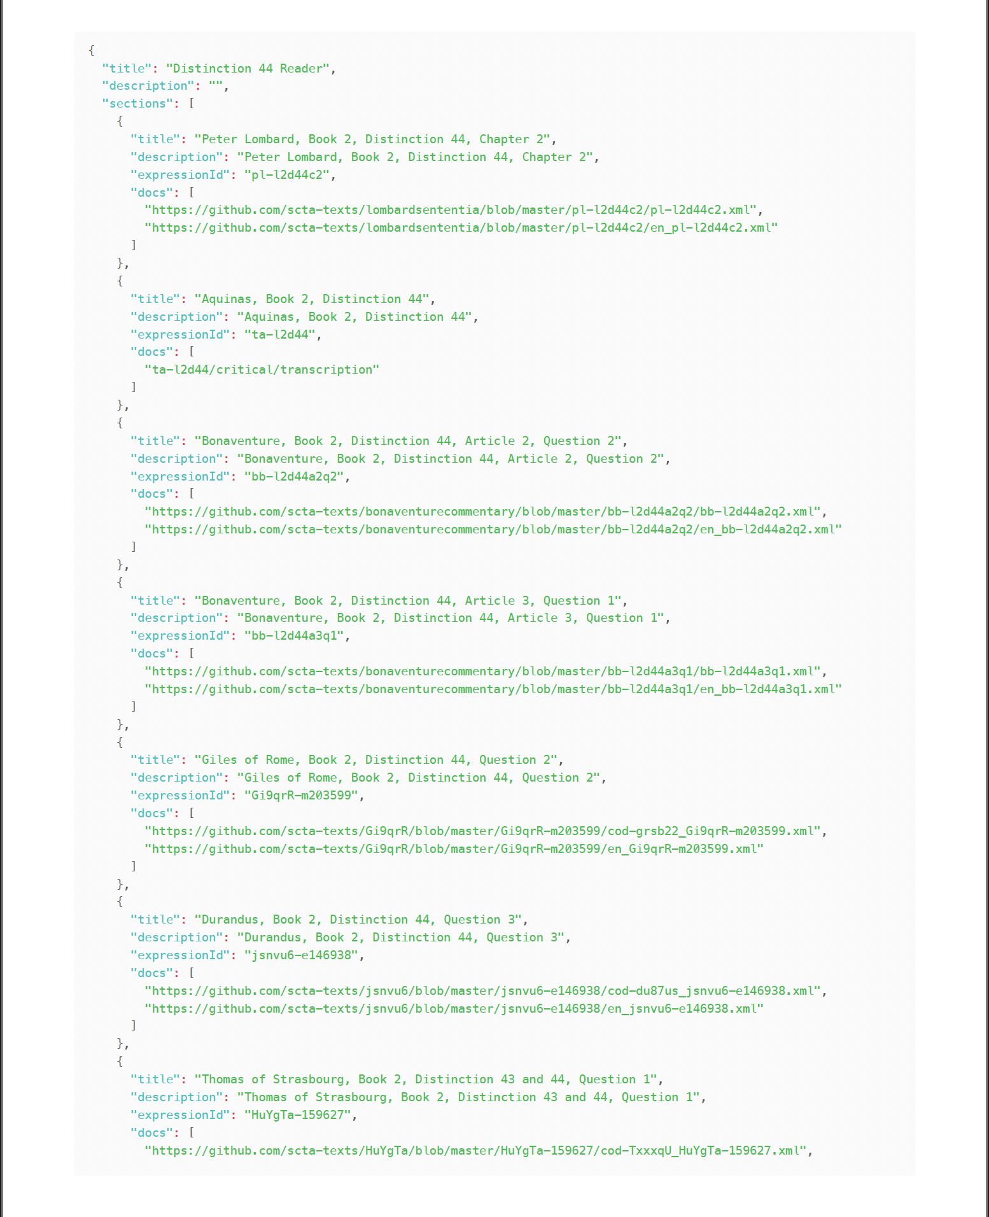Viewport: 989px width, 1217px height.
Task: Click the URL ending in en_bb-l2d44a3q1.xml
Action: (x=493, y=689)
